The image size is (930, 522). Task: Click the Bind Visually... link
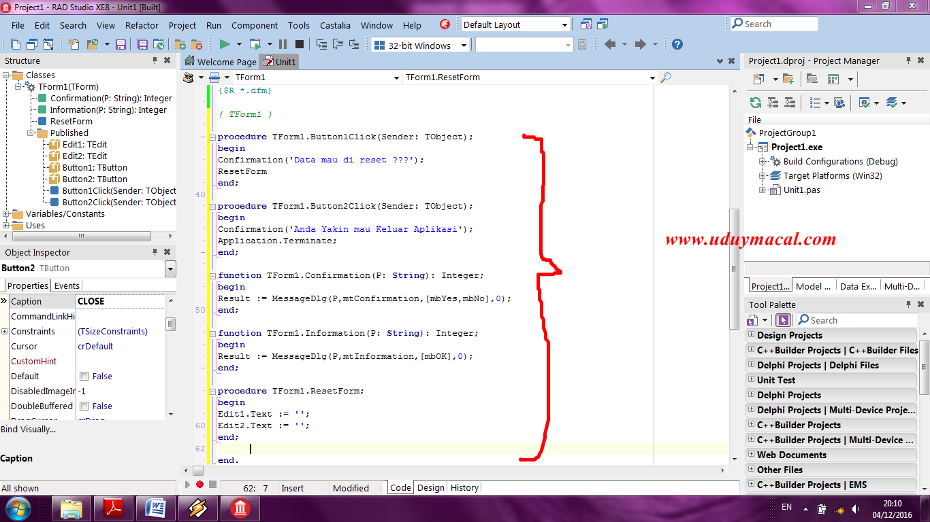click(29, 430)
